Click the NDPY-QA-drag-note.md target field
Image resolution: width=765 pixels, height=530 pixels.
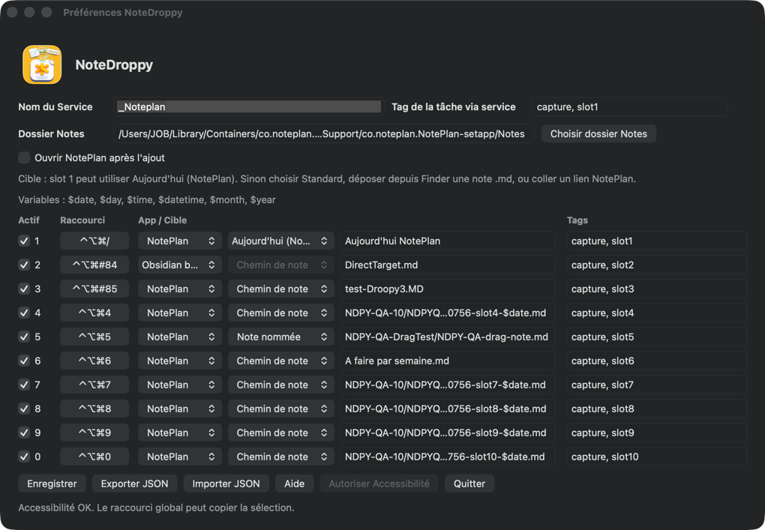point(448,337)
